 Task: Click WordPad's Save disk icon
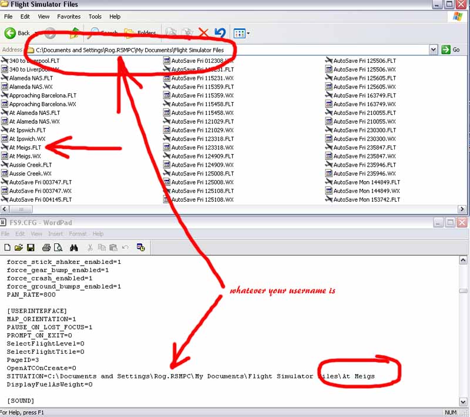(x=29, y=248)
